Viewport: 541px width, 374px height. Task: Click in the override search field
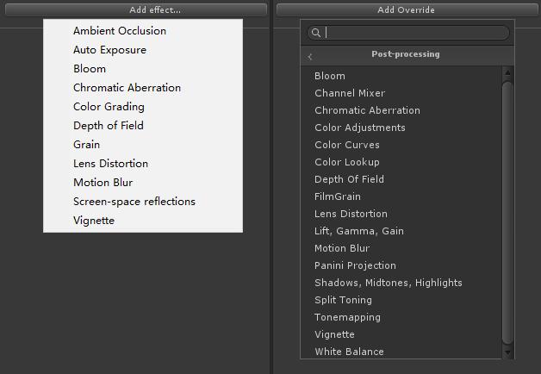coord(414,33)
